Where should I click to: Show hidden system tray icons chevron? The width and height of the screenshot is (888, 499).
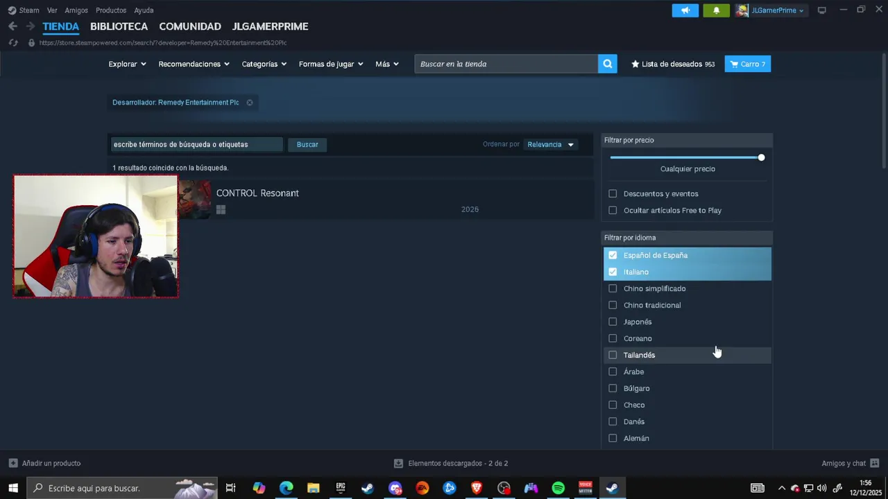point(782,488)
